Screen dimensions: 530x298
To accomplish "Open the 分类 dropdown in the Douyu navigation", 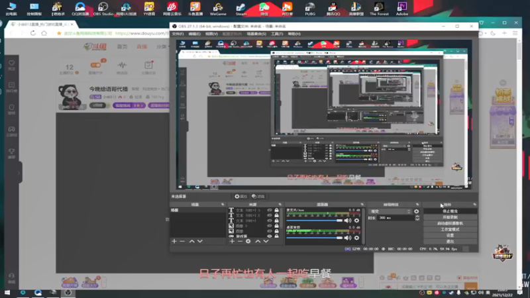I will click(162, 46).
